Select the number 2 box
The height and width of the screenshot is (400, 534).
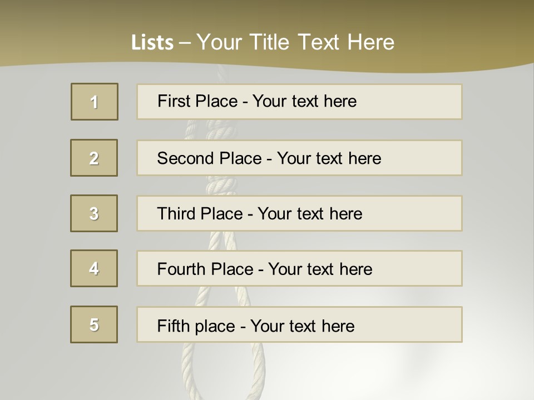[94, 158]
